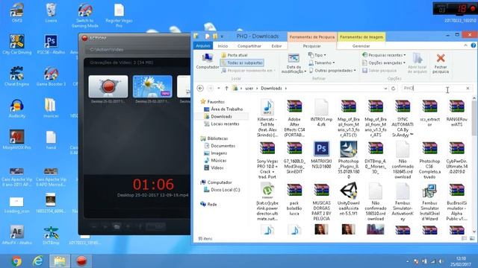Select daisy video thumbnail in Action! window
The width and height of the screenshot is (478, 268).
[x=152, y=86]
